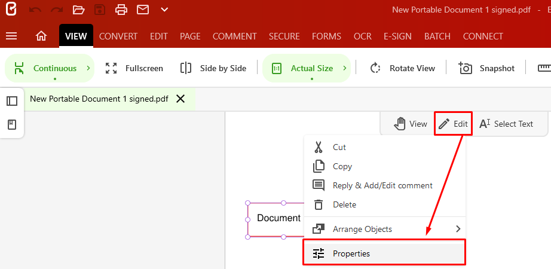
Task: Switch to the CONNECT tab
Action: coord(483,36)
